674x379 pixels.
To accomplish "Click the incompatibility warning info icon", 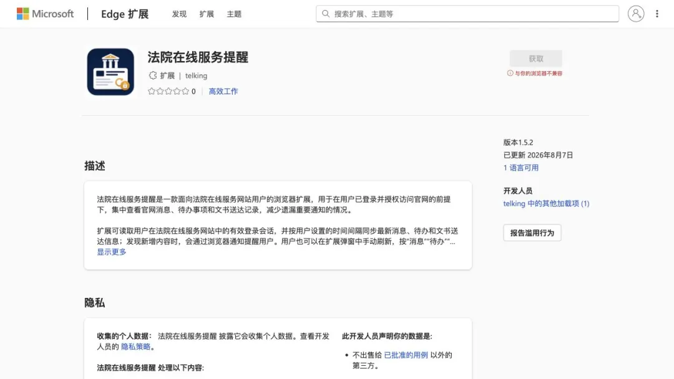I will click(510, 74).
